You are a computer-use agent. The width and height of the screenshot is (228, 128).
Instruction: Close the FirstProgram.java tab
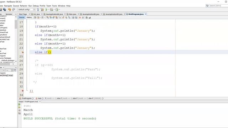coord(146,14)
